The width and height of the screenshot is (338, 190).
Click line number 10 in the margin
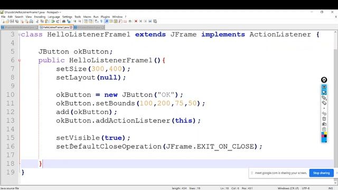(x=10, y=94)
